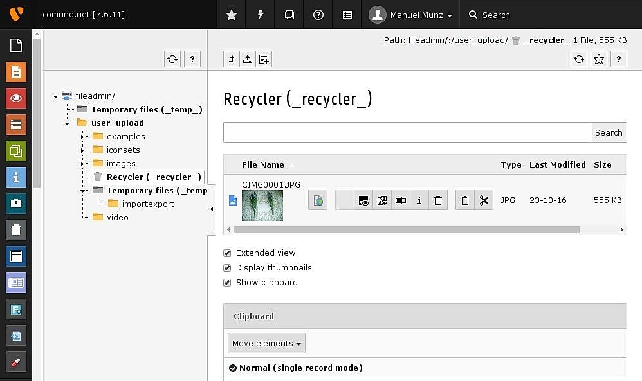Open the Recycler module in sidebar
This screenshot has width=642, height=381.
[16, 230]
